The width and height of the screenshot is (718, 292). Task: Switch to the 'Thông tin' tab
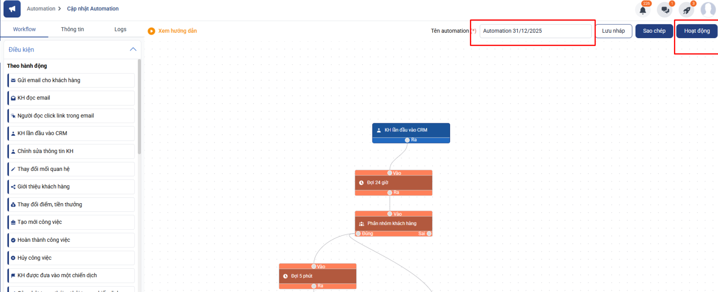coord(72,29)
